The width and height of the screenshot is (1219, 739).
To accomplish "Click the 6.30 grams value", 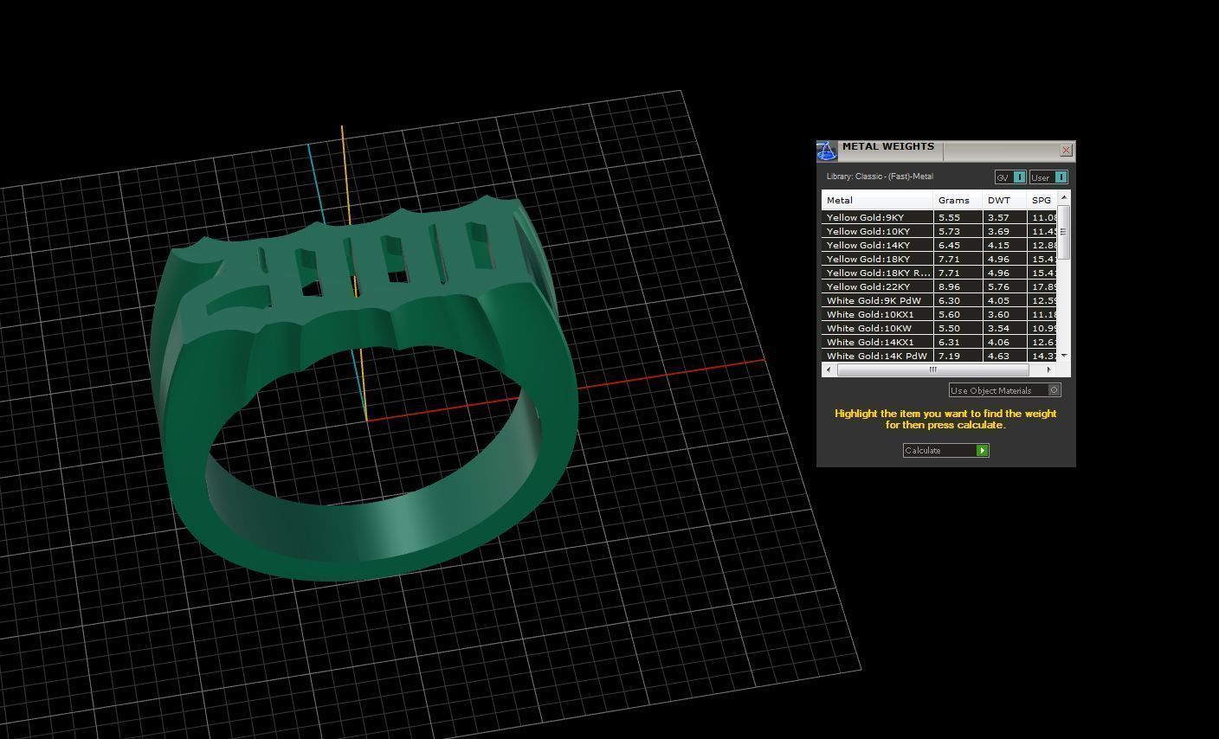I will pos(949,300).
